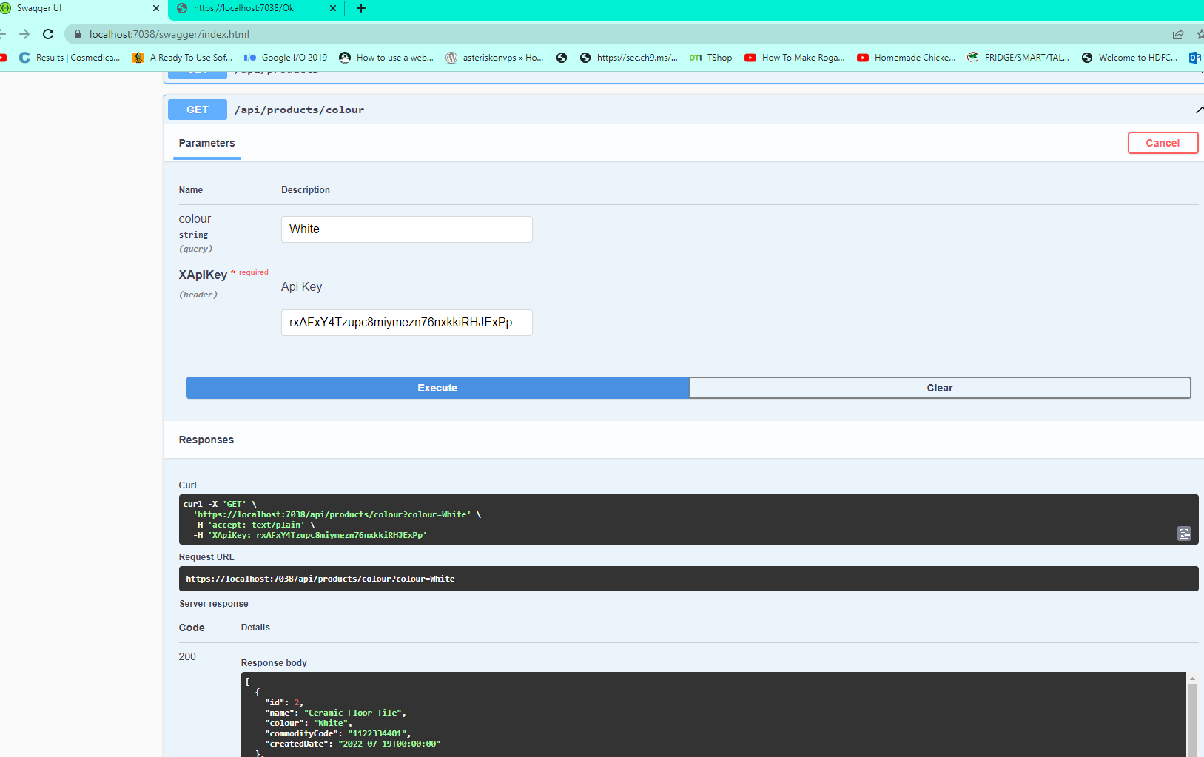Click the commodityCode value 1122334401
1204x757 pixels.
377,733
